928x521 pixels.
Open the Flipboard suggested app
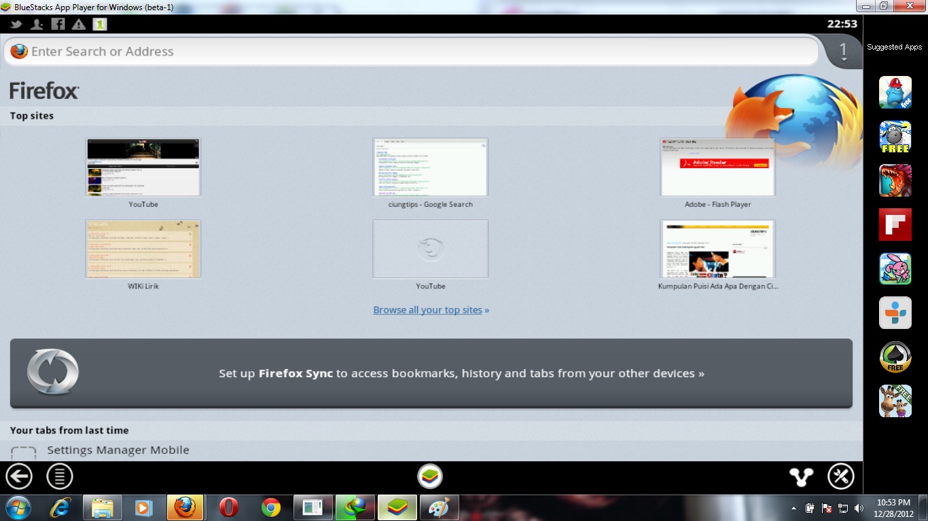click(895, 225)
